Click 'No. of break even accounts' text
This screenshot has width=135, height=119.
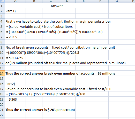(27, 47)
